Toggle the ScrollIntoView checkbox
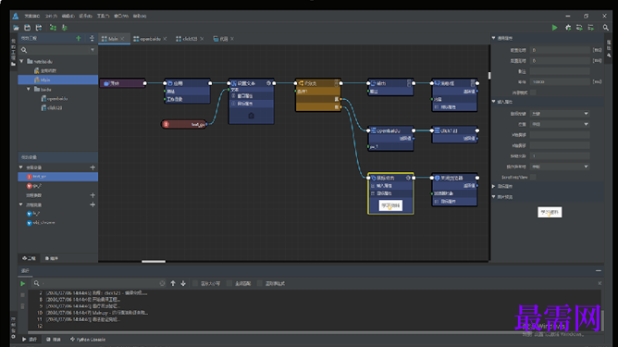Viewport: 618px width, 347px height. tap(533, 177)
